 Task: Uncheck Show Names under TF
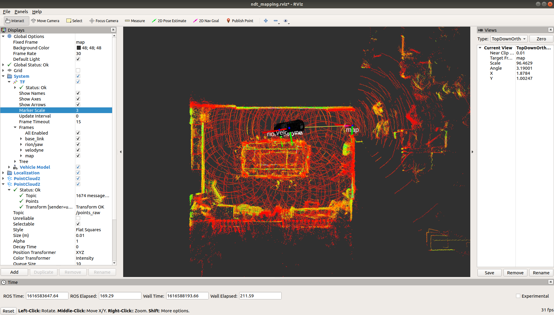78,93
